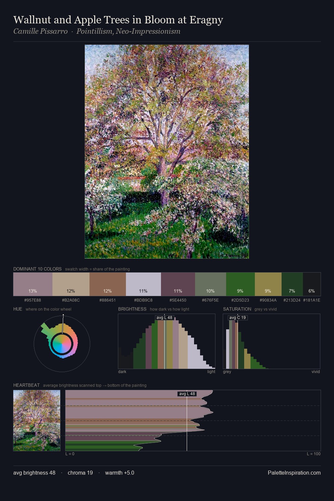Click the painting title text

[x=118, y=20]
